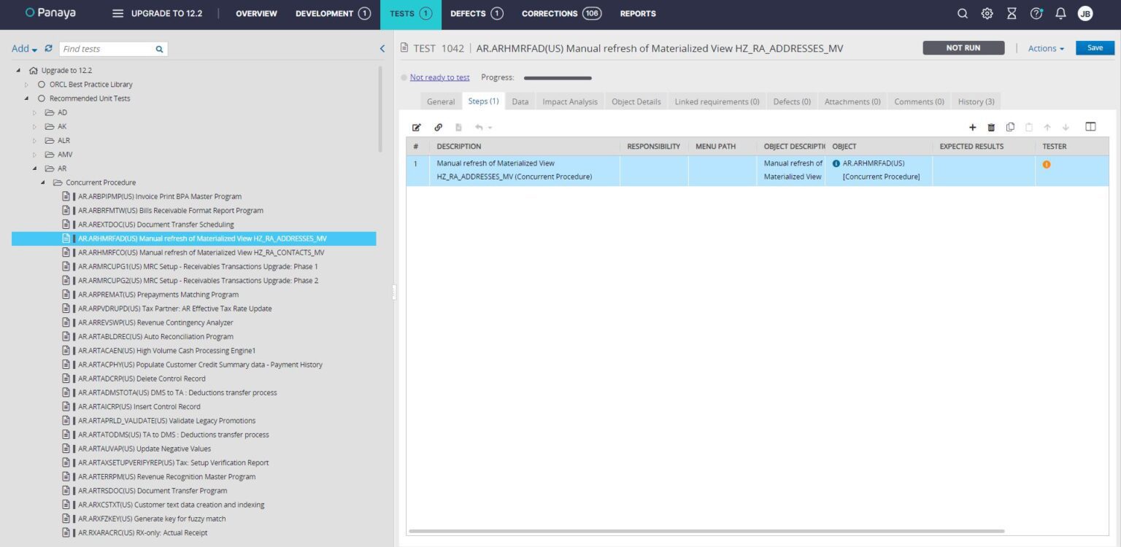1121x547 pixels.
Task: Click the search magnifier icon in top bar
Action: 963,14
